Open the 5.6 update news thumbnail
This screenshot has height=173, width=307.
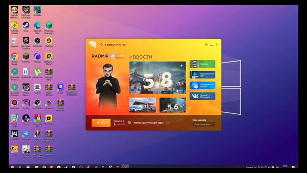[x=173, y=105]
